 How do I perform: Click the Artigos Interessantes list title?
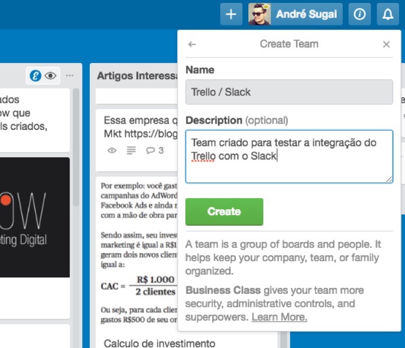tap(137, 76)
